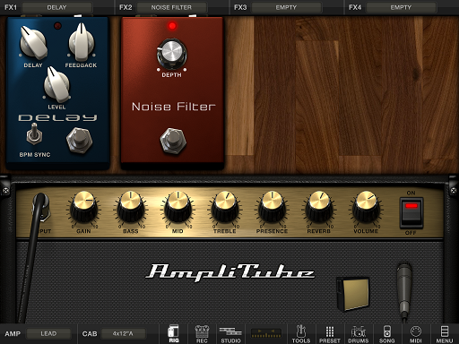Open the FX2 NOISE FILTER selector
The width and height of the screenshot is (459, 344).
coord(171,7)
